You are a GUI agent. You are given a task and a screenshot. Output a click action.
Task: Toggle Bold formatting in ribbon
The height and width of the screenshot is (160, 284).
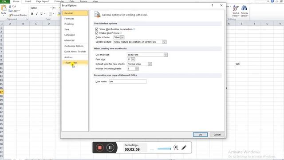click(32, 14)
